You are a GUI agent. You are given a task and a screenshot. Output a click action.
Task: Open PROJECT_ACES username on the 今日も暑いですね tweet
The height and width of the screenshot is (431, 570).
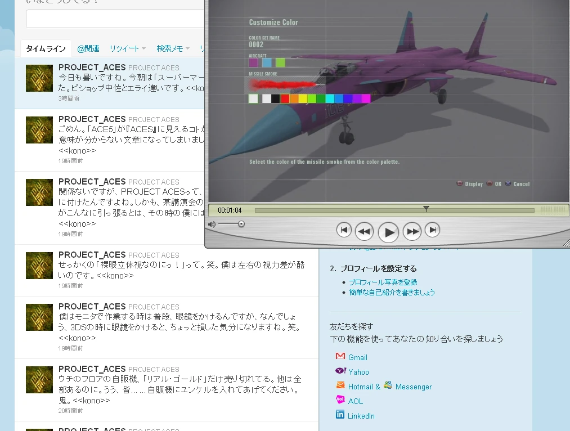92,67
